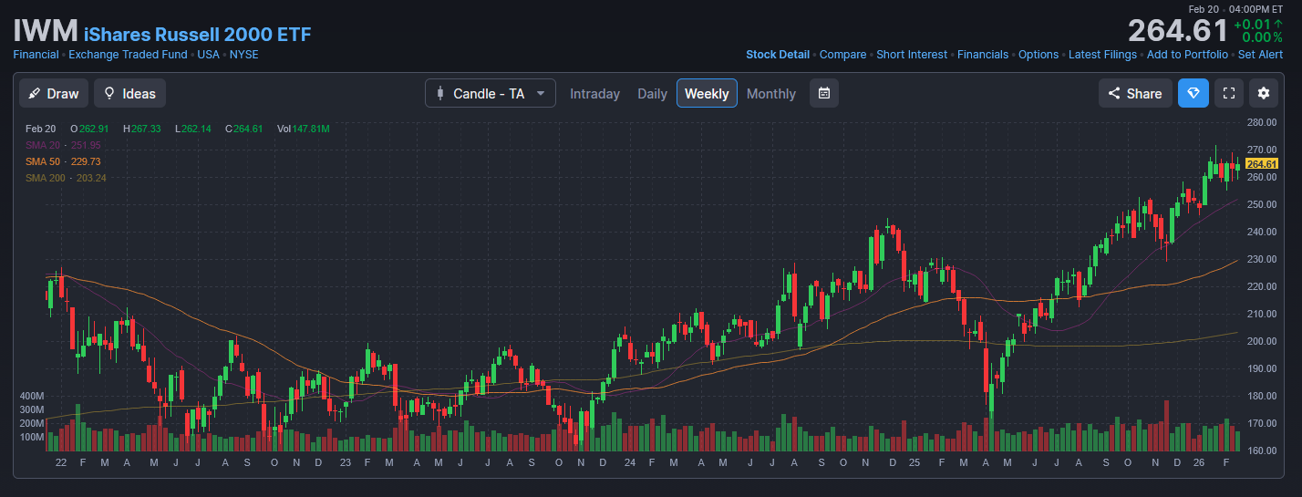This screenshot has width=1302, height=497.
Task: Click the SMA 50 indicator label
Action: point(63,161)
